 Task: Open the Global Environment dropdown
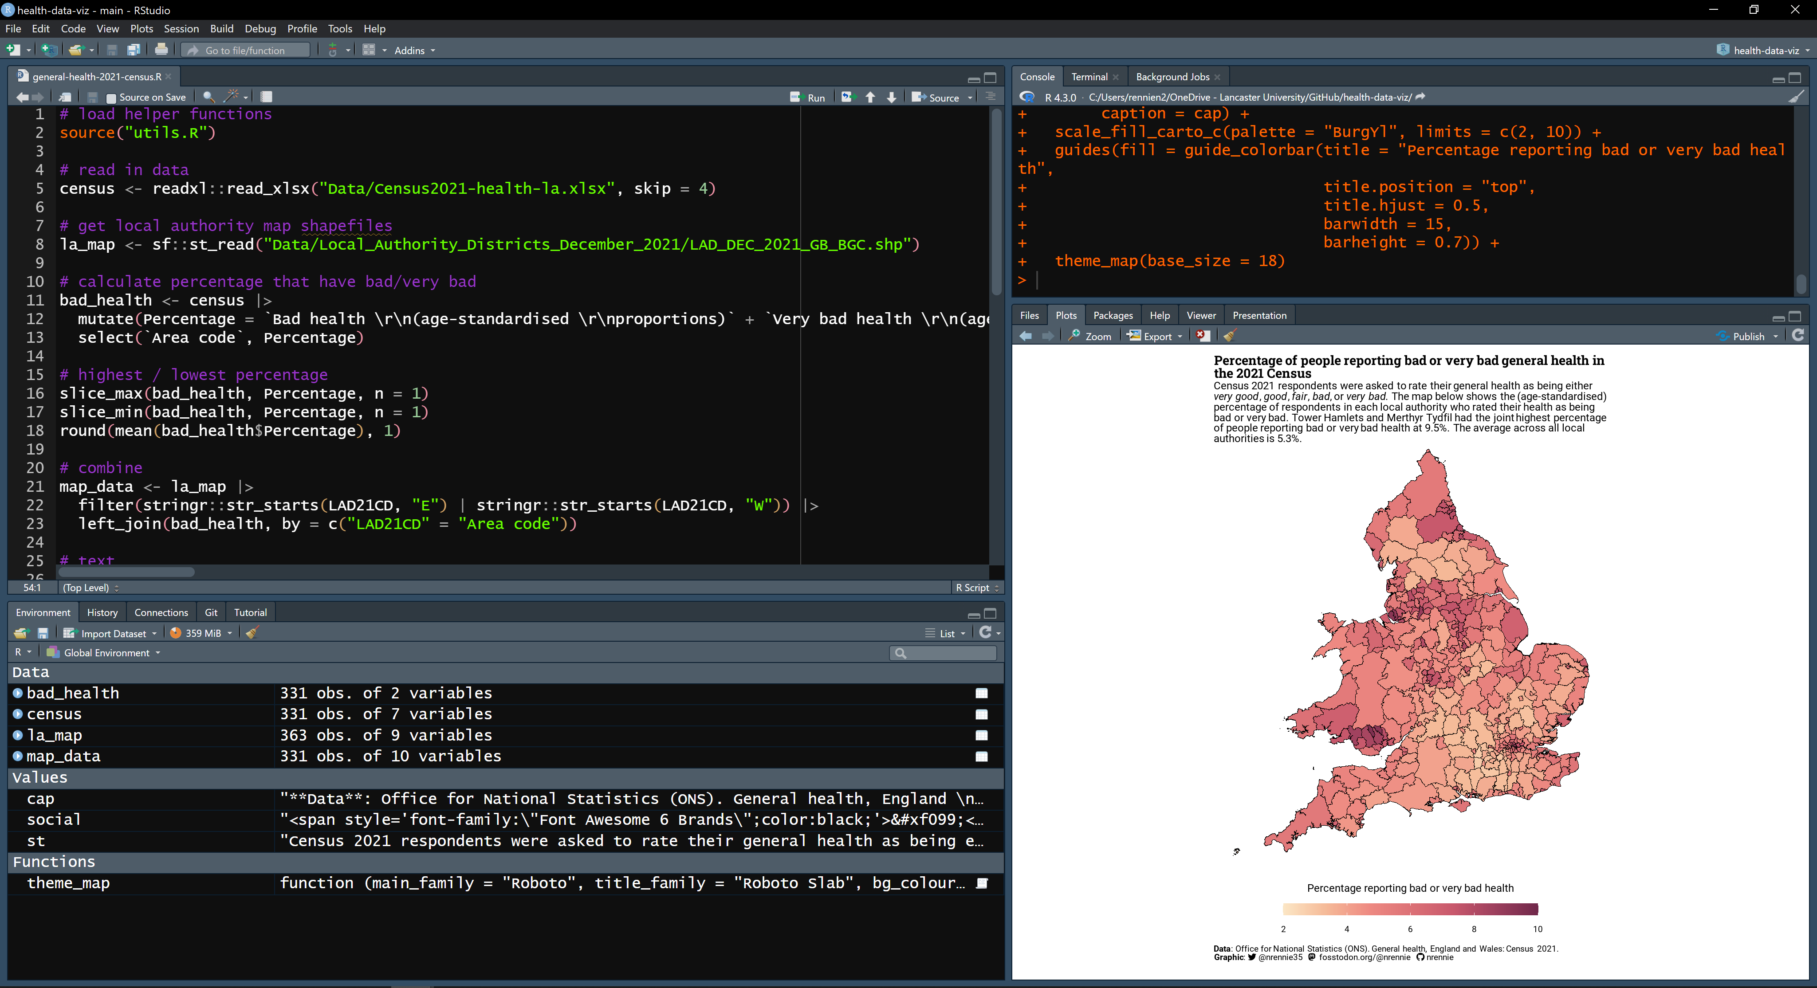pyautogui.click(x=103, y=652)
